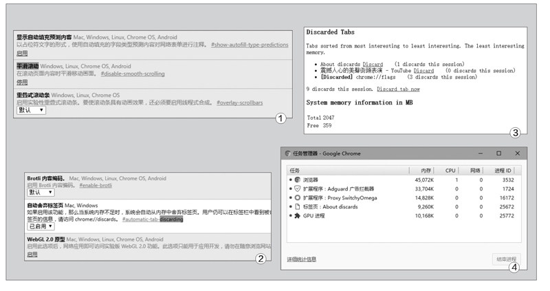
Task: Click the Proxy SwitchyOmega extension icon
Action: [298, 197]
